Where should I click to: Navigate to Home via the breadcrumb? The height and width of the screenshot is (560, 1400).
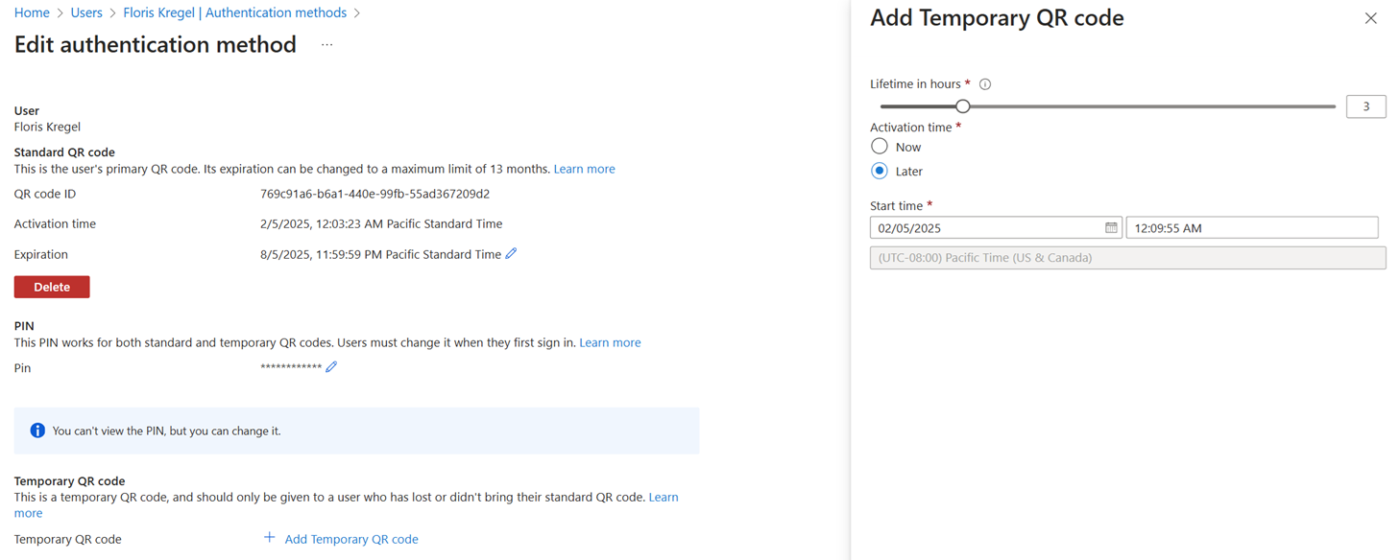(32, 12)
